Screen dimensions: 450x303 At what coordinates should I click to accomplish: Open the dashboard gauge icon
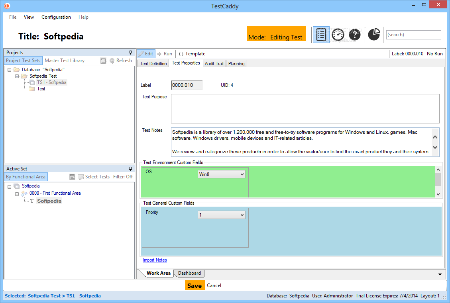pos(338,35)
